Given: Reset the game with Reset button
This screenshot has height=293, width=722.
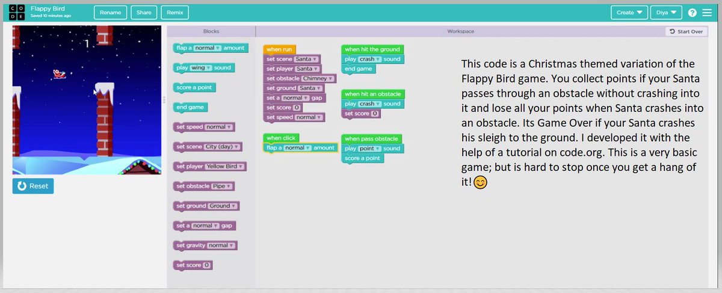Looking at the screenshot, I should point(33,186).
